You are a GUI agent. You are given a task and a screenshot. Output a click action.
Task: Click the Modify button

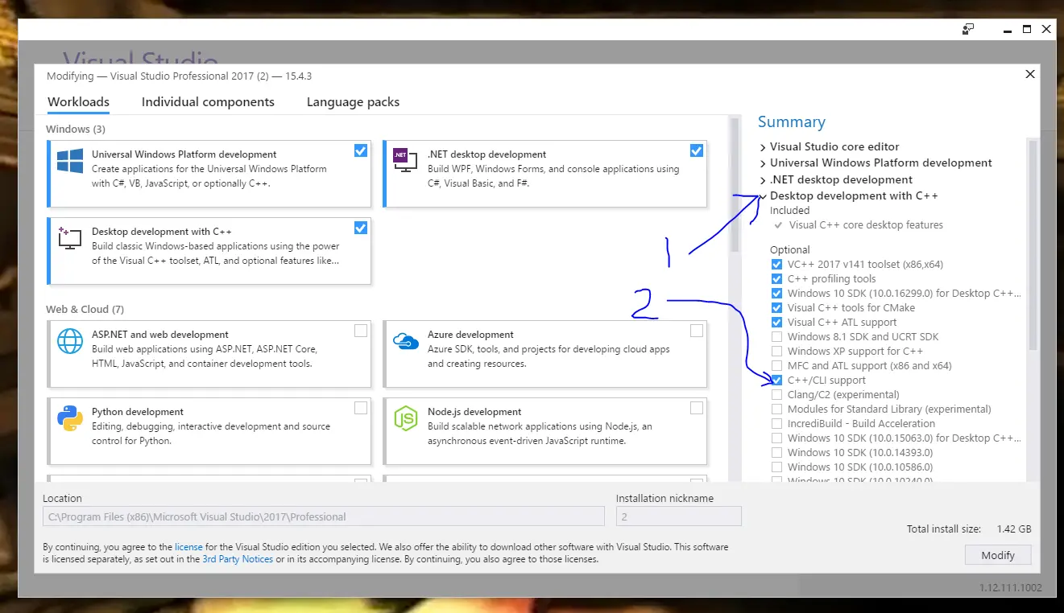tap(998, 555)
